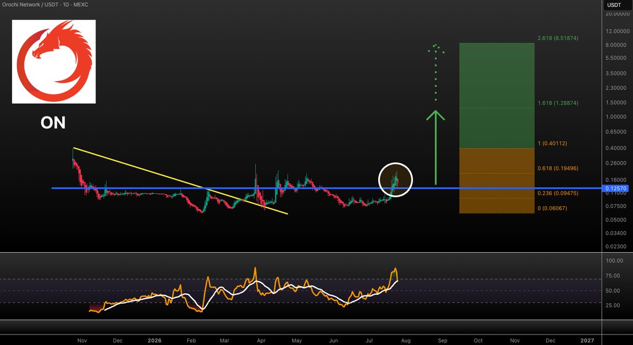Click the Dec label left of 2026
The height and width of the screenshot is (345, 633).
[x=117, y=341]
